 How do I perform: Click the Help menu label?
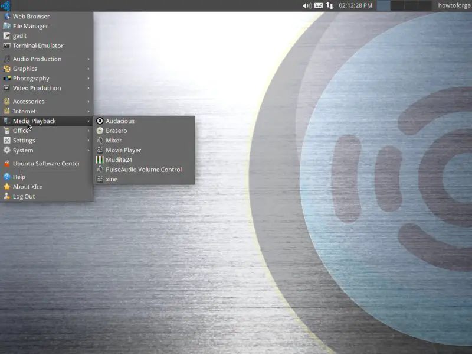click(19, 177)
